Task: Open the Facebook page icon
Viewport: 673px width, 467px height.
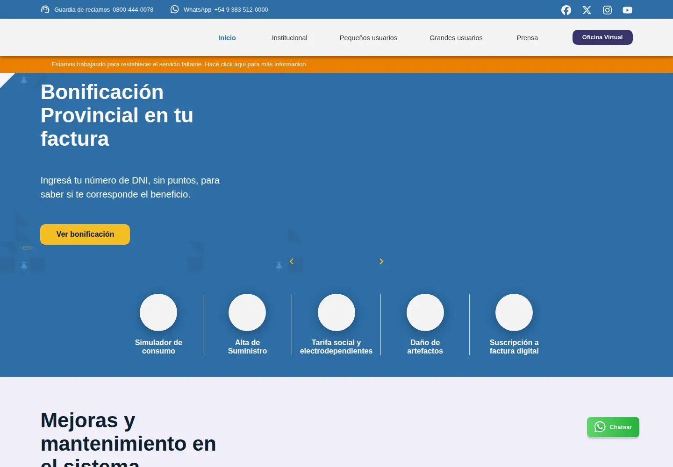Action: [x=566, y=10]
